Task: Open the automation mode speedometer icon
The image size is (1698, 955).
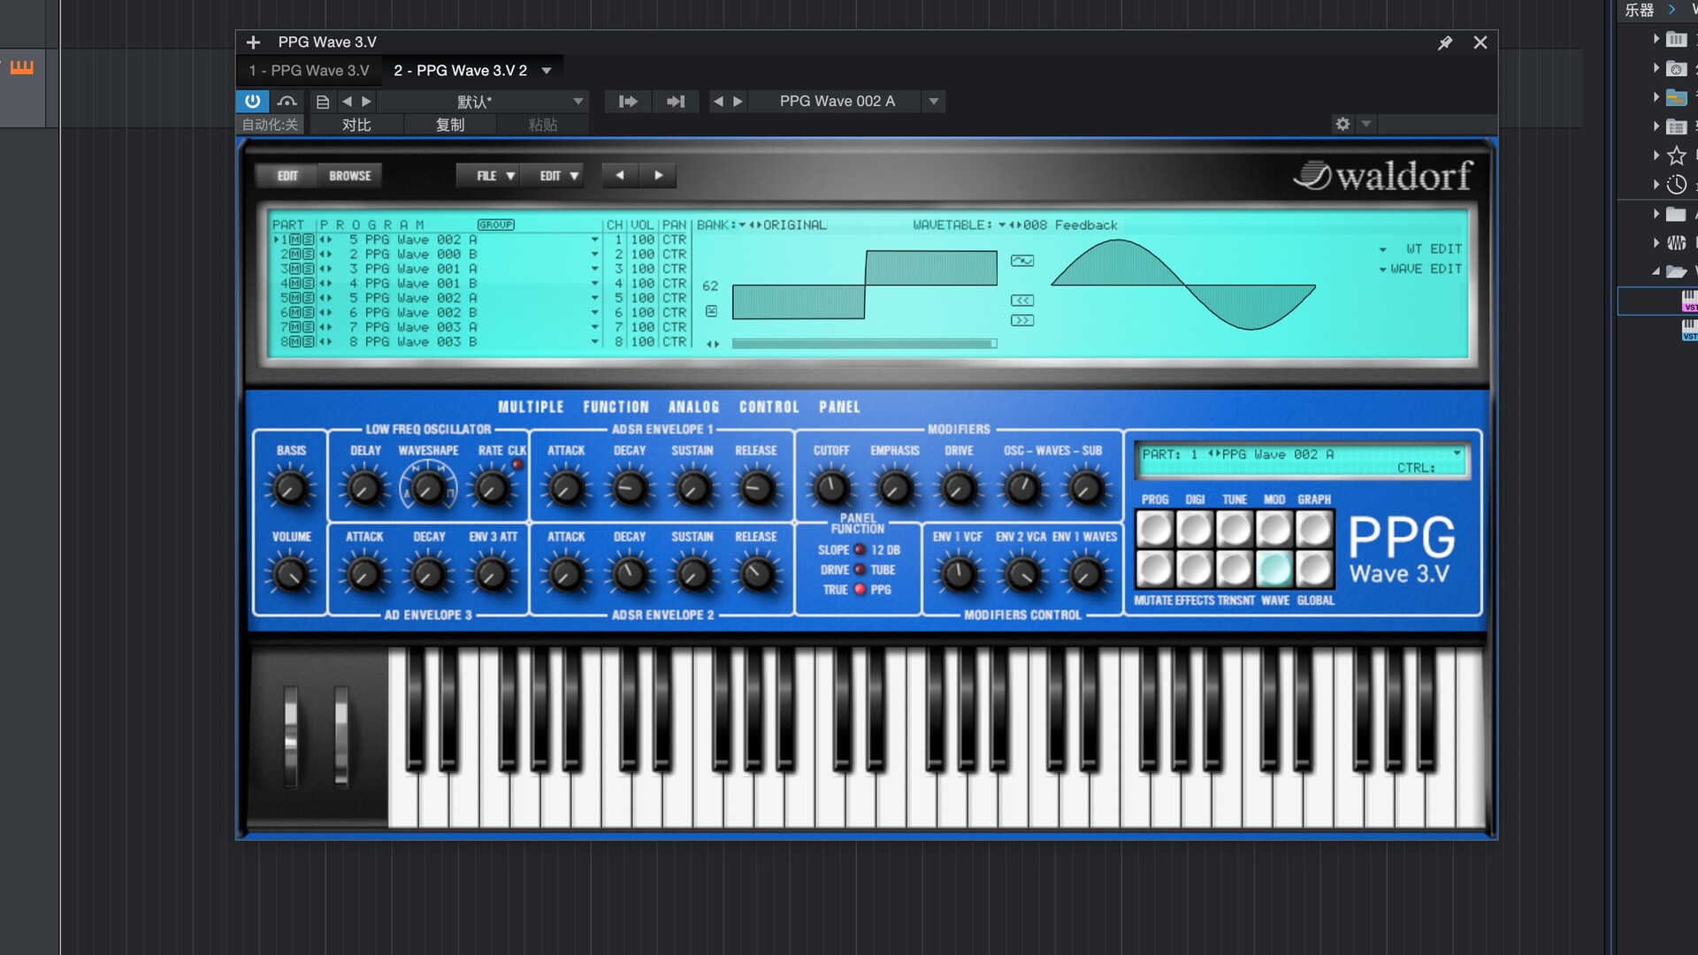Action: tap(287, 102)
